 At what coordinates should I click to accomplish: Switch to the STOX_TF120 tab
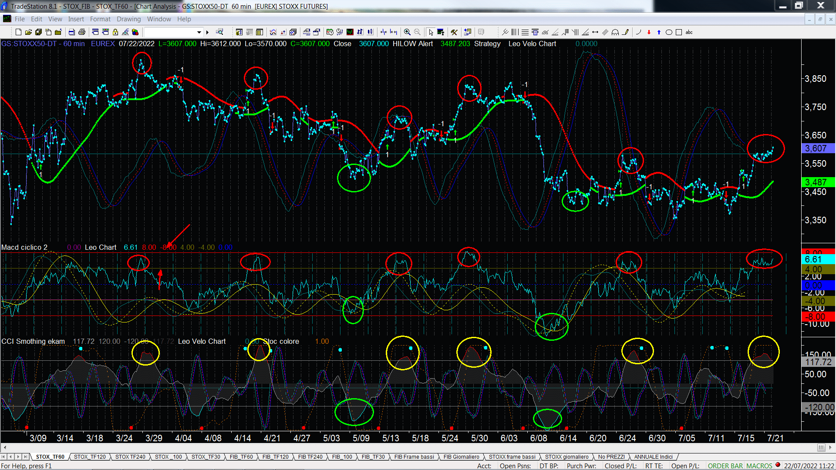[x=90, y=457]
